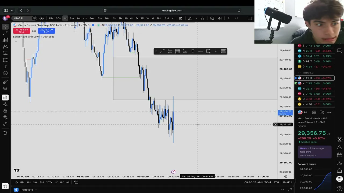The width and height of the screenshot is (344, 193).
Task: Click the plus compare or add symbol button
Action: pyautogui.click(x=41, y=18)
